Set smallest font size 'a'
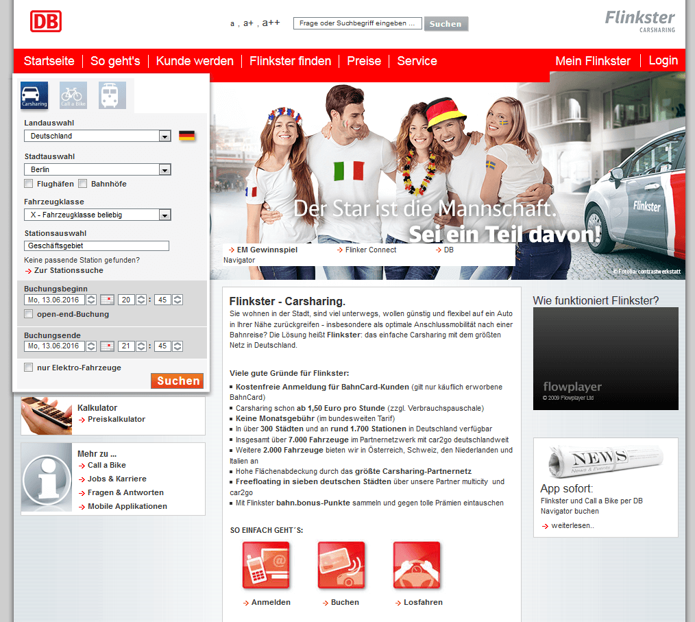 tap(232, 24)
